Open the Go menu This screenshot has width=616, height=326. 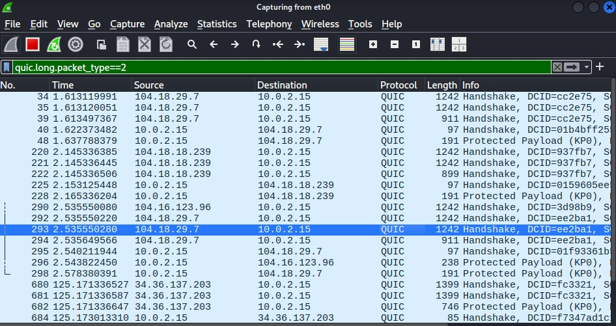click(94, 24)
